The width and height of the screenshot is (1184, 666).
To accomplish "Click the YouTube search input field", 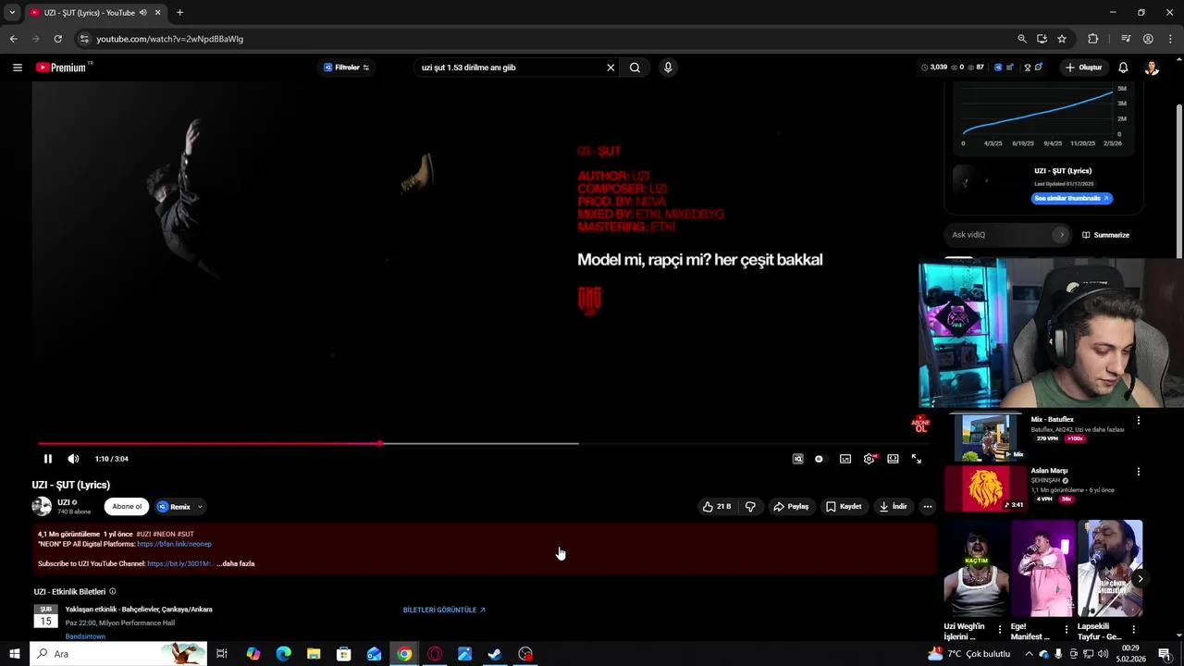I will pos(509,68).
